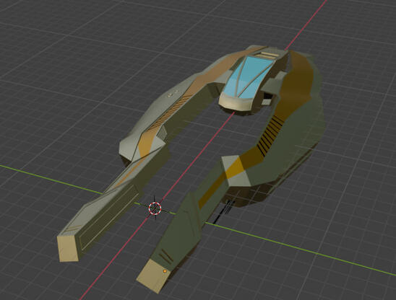
Task: Click the small orange light on right prong
Action: point(165,271)
